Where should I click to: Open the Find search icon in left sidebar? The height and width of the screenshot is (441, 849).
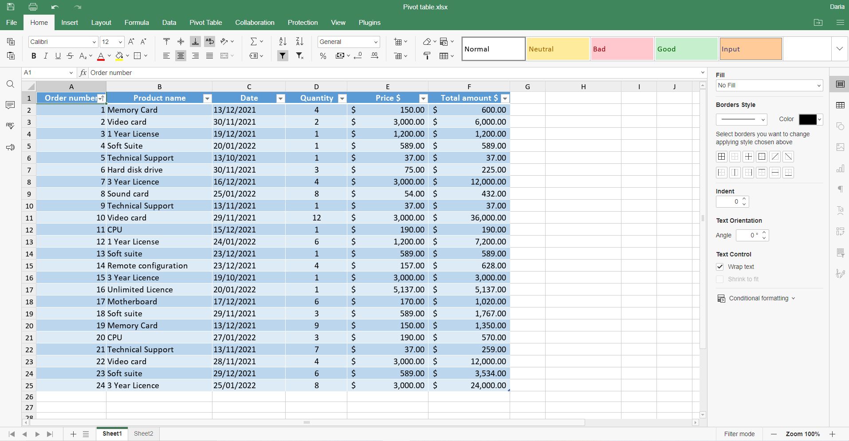pos(11,84)
